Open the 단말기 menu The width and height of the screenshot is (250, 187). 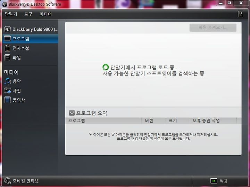pos(11,14)
